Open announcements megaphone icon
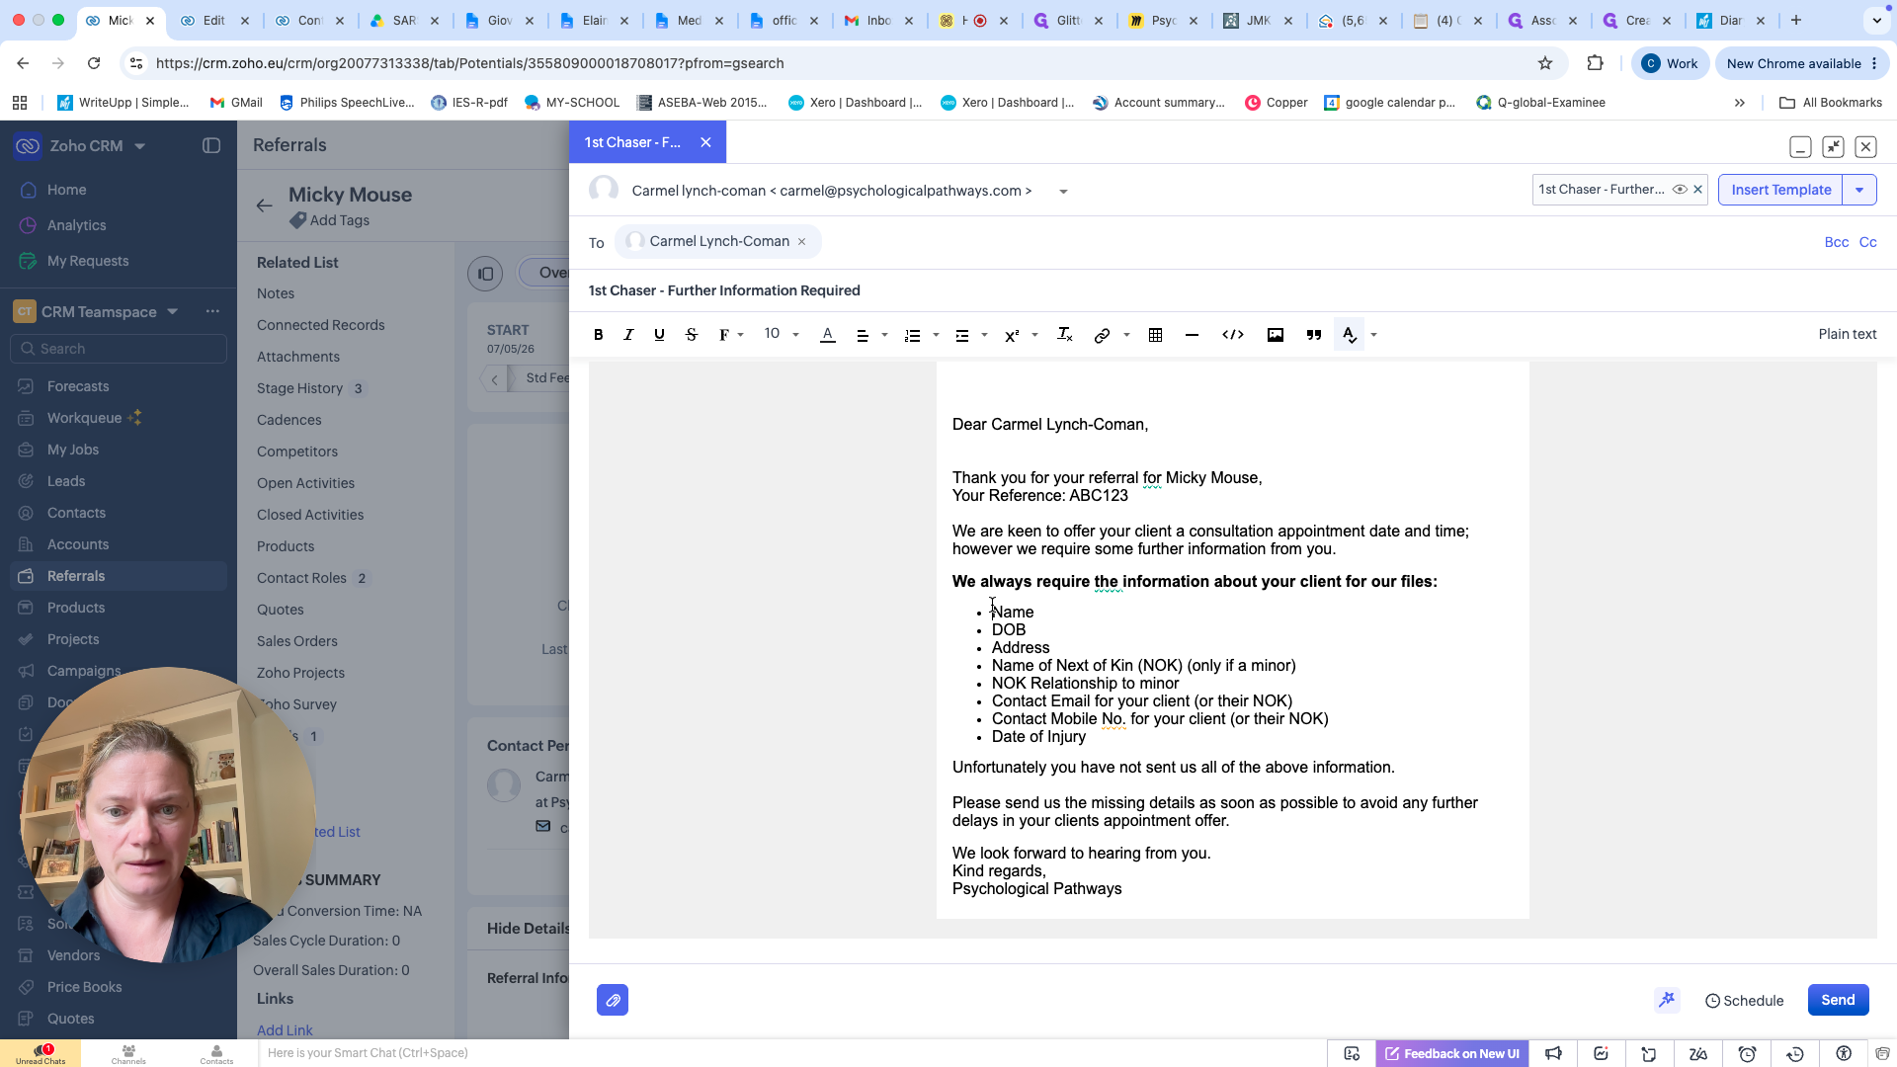 pos(1553,1054)
